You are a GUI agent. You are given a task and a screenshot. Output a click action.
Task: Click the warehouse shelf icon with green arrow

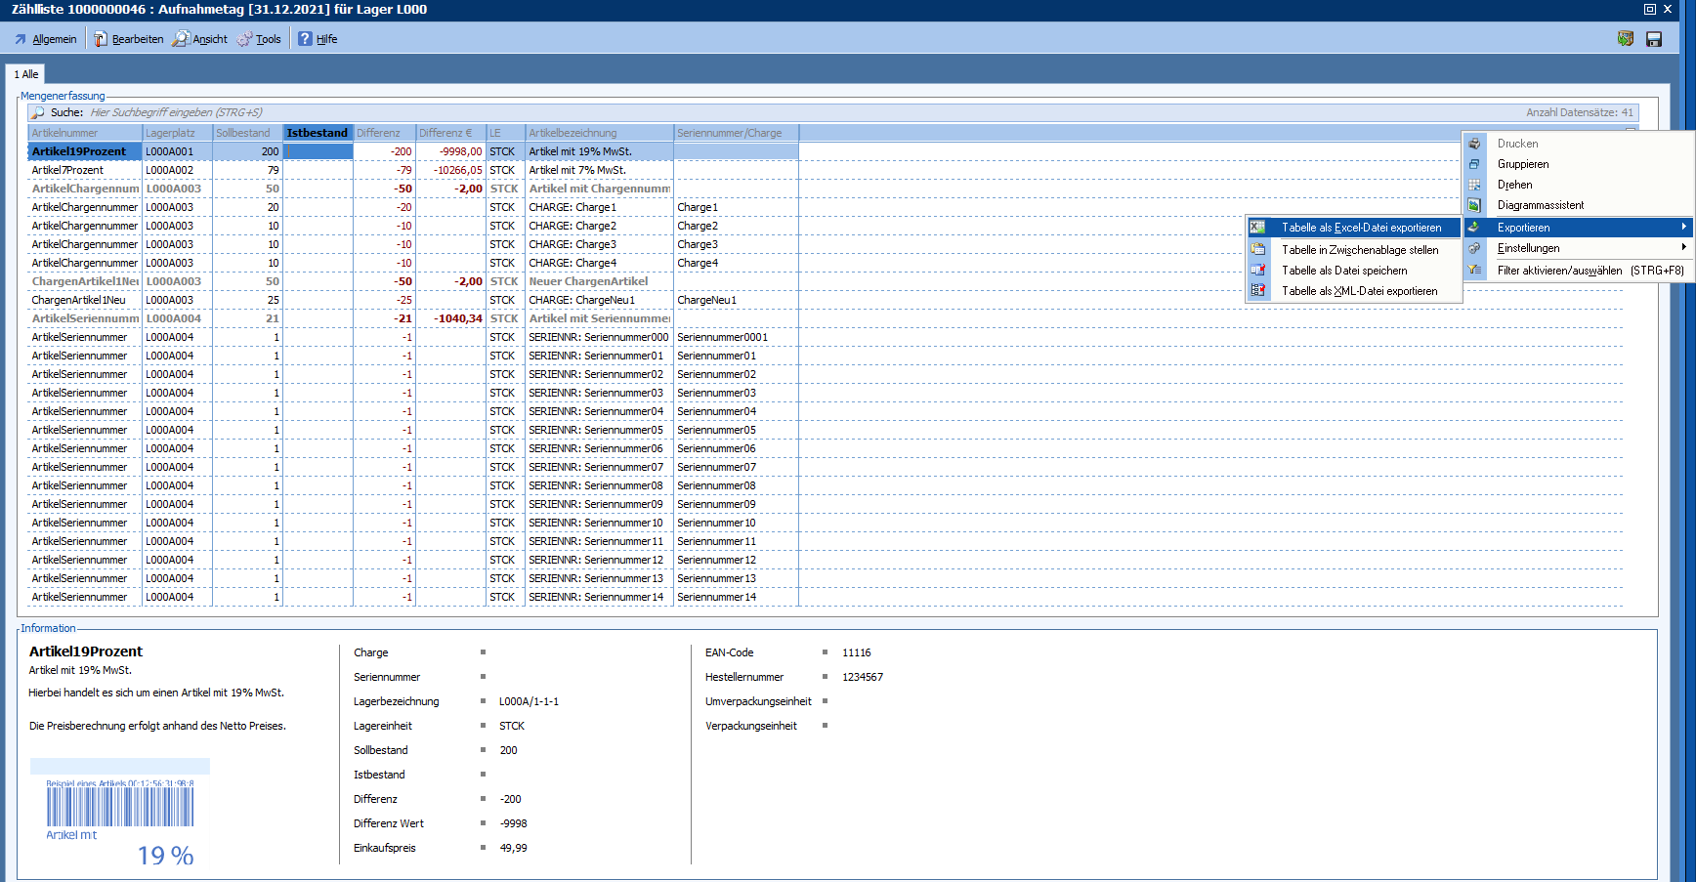[1626, 39]
